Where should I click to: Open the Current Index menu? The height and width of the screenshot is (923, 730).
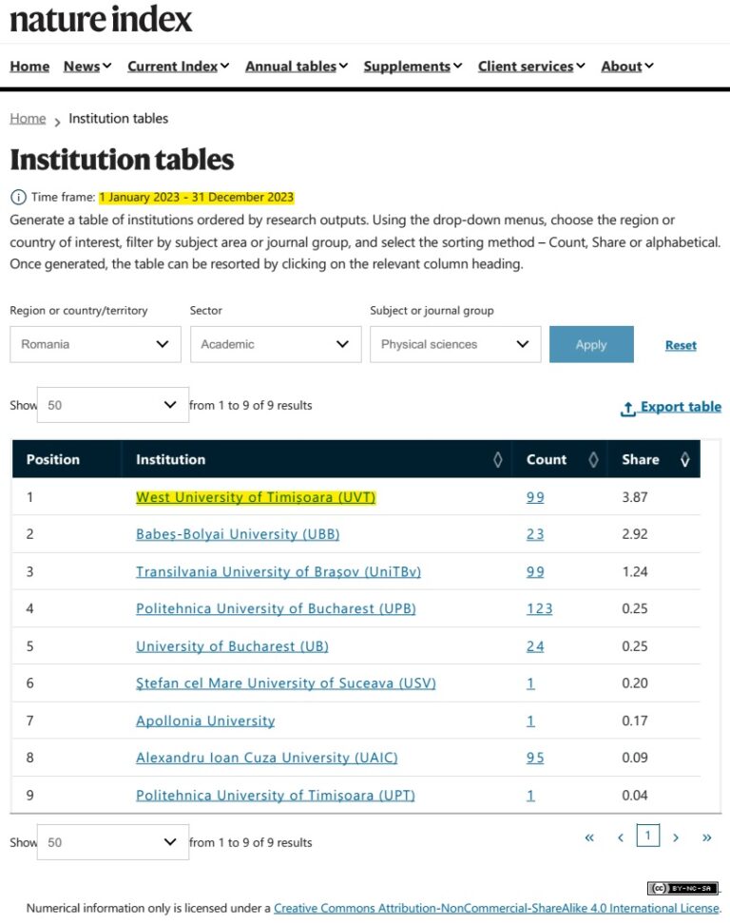[179, 67]
